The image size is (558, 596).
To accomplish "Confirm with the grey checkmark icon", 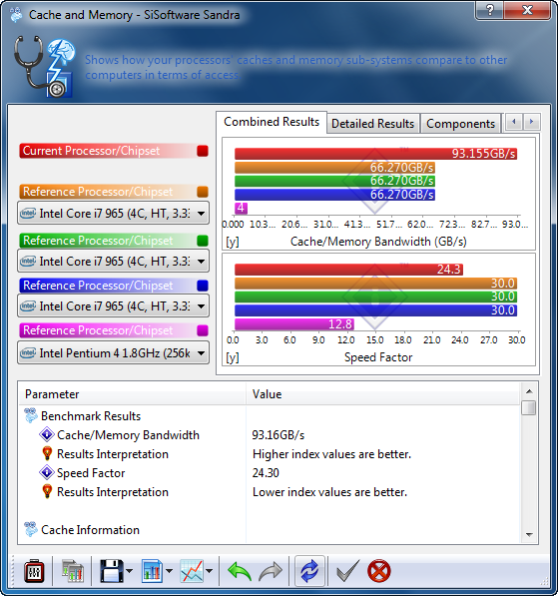I will (x=347, y=571).
